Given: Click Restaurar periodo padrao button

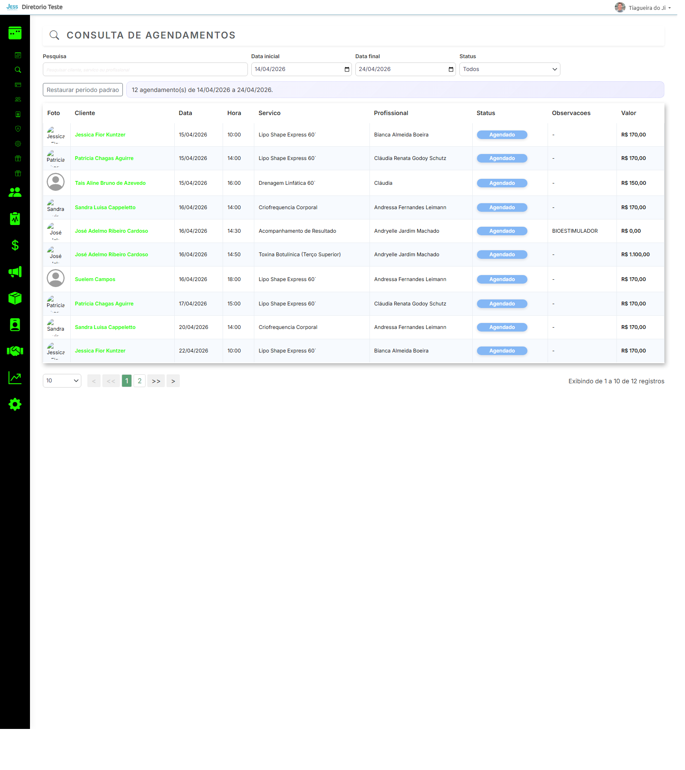Looking at the screenshot, I should tap(83, 90).
